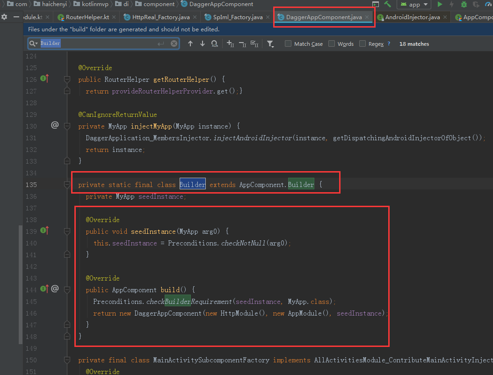493x375 pixels.
Task: Click DaggerAppComponent in the breadcrumb
Action: (x=217, y=4)
